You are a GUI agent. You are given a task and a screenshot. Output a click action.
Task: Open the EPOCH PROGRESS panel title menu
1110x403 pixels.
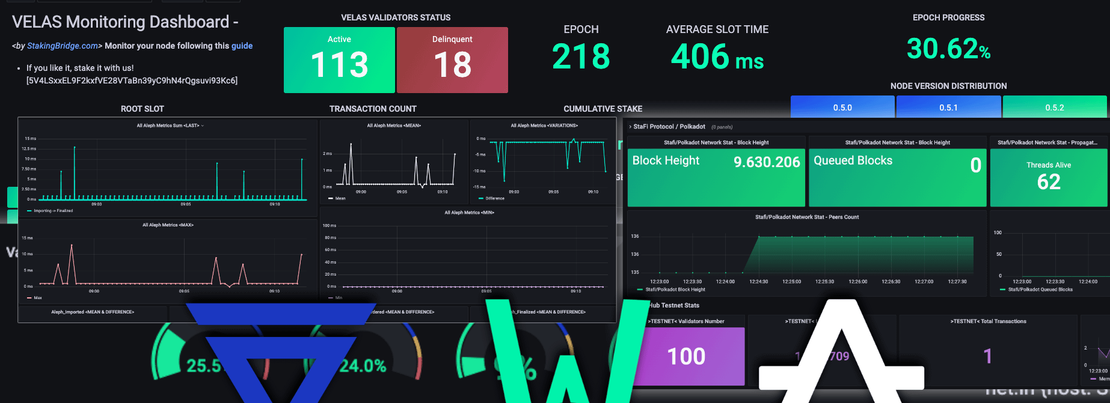[948, 17]
